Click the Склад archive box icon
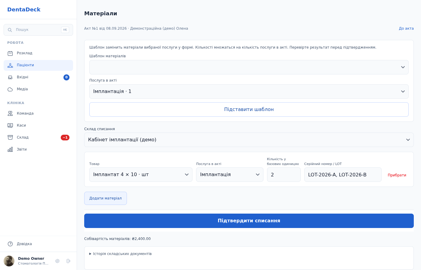The image size is (421, 270). click(x=10, y=137)
